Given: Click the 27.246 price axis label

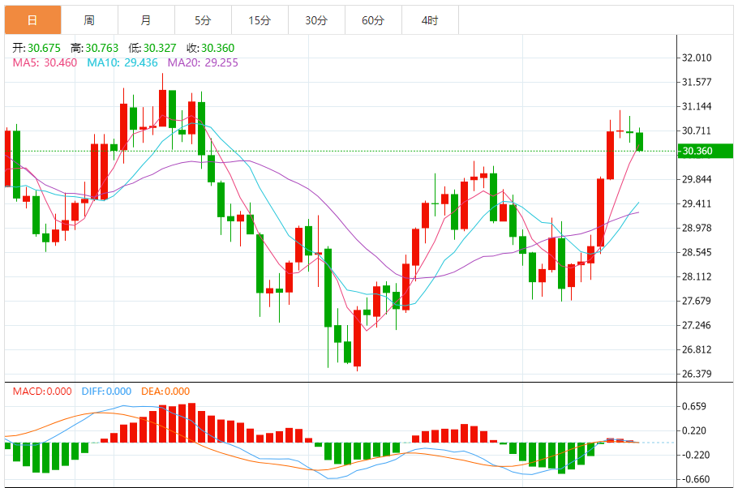Looking at the screenshot, I should [x=697, y=325].
